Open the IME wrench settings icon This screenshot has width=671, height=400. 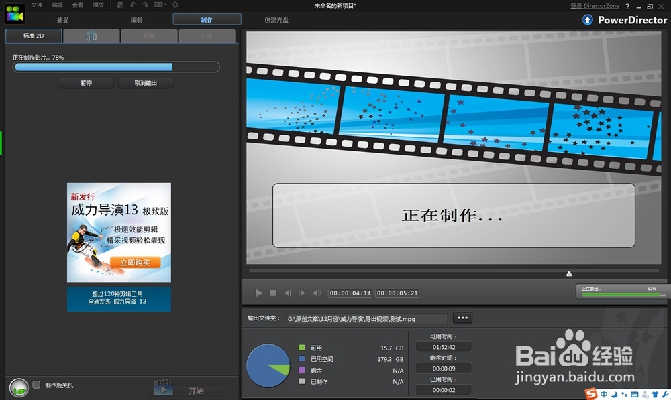point(665,395)
